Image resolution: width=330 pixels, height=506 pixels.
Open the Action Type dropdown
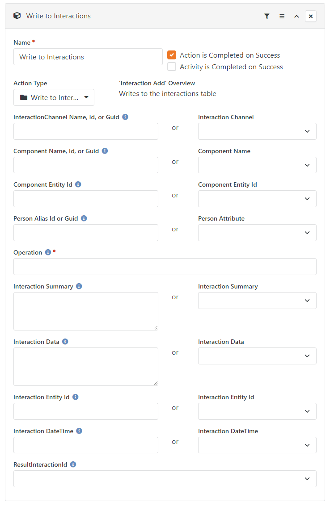click(54, 97)
